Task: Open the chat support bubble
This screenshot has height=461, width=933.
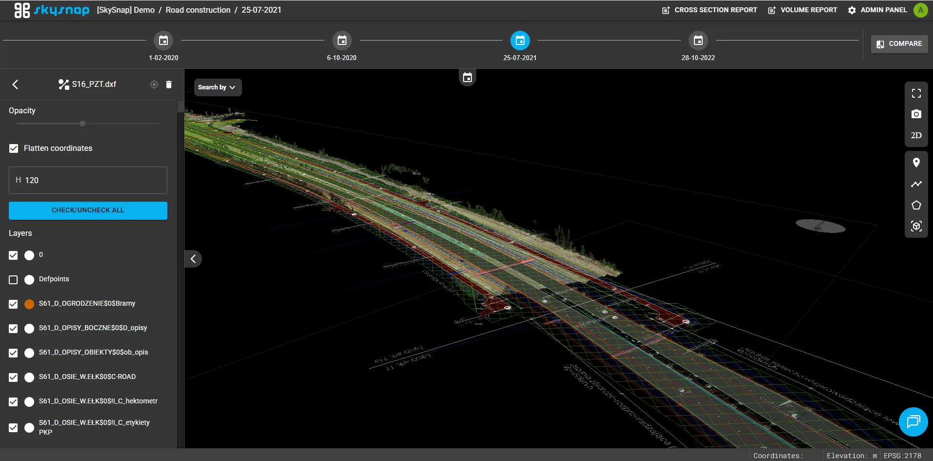Action: click(913, 421)
